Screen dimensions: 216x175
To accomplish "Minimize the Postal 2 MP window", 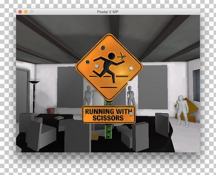I will [26, 12].
